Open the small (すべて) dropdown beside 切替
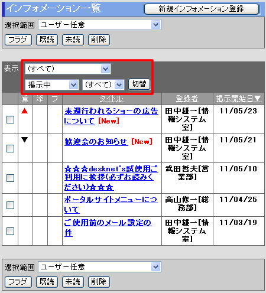Screen dimensions: 266x293 click(x=103, y=85)
